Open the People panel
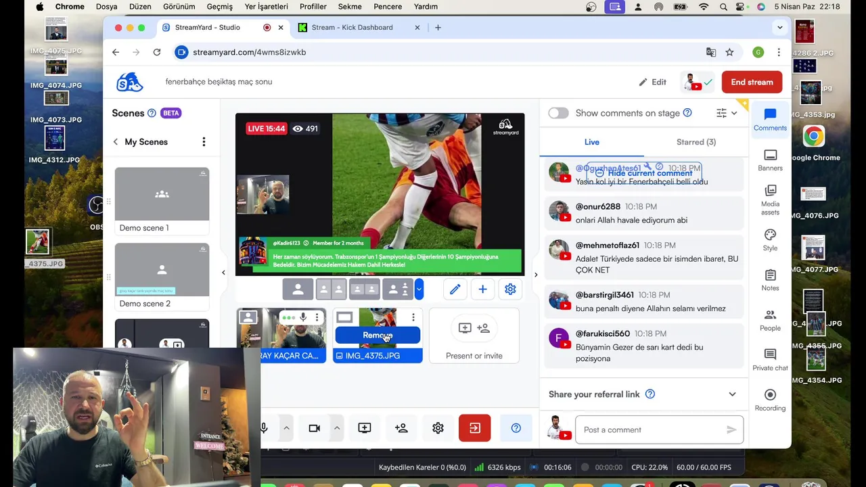Image resolution: width=866 pixels, height=487 pixels. (x=770, y=320)
